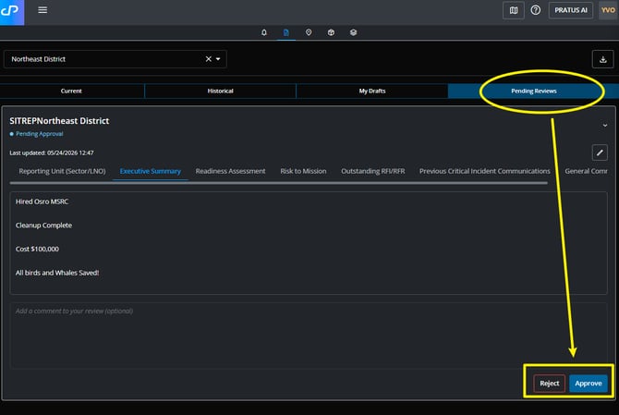The height and width of the screenshot is (415, 619).
Task: Open Risk to Mission section tab
Action: [x=303, y=171]
